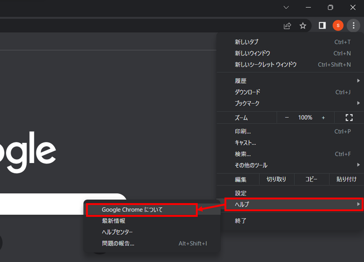Expand the ブックマーク submenu
This screenshot has width=364, height=262.
point(290,103)
